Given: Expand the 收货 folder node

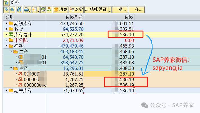Looking at the screenshot, I should coord(7,29).
